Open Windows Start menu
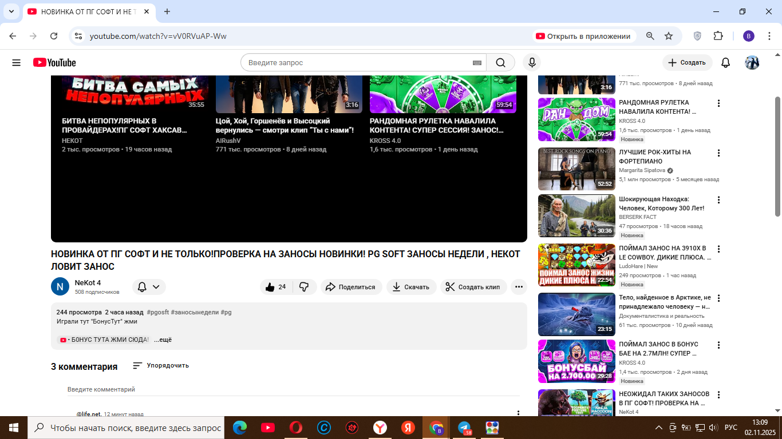The height and width of the screenshot is (439, 782). (x=14, y=428)
